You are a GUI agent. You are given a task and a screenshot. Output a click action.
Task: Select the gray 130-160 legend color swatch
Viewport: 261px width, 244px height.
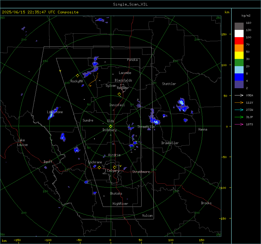click(239, 26)
